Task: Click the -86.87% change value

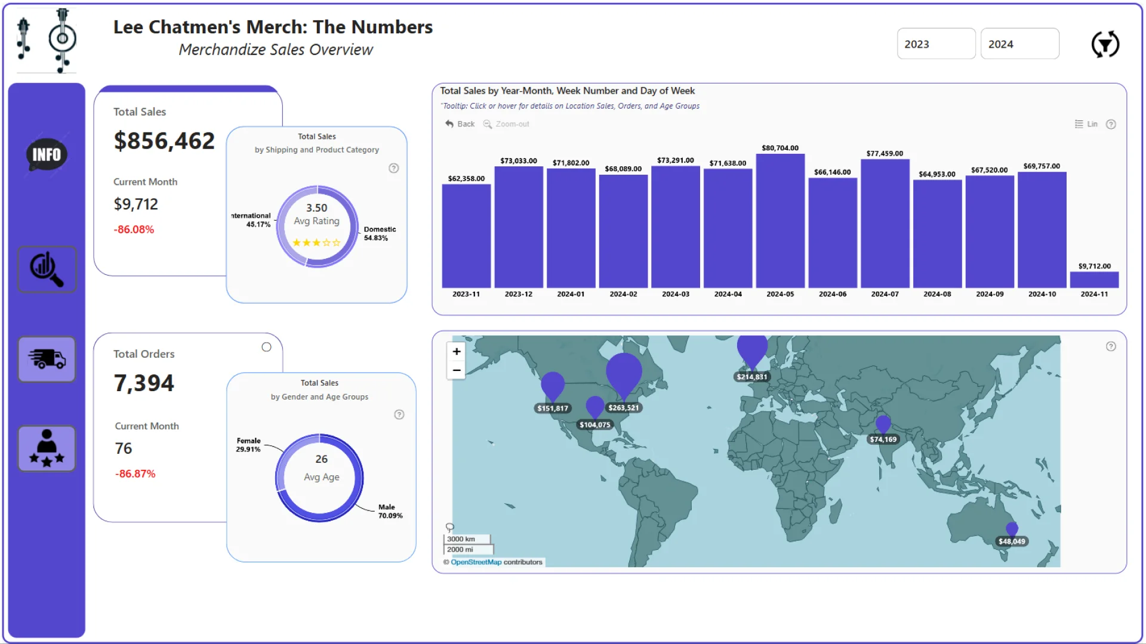Action: [x=135, y=474]
